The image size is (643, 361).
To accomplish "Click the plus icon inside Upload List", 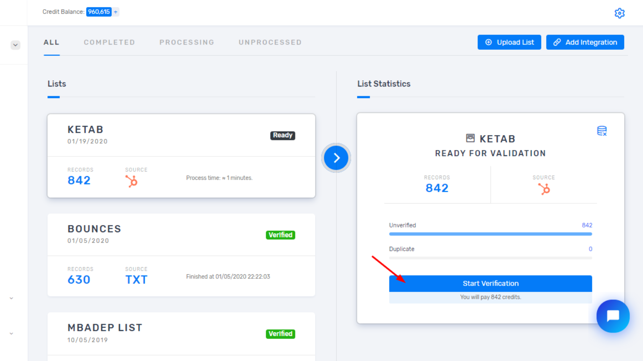I will coord(489,42).
